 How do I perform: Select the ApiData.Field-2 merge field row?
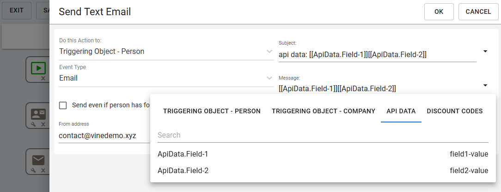click(x=323, y=171)
